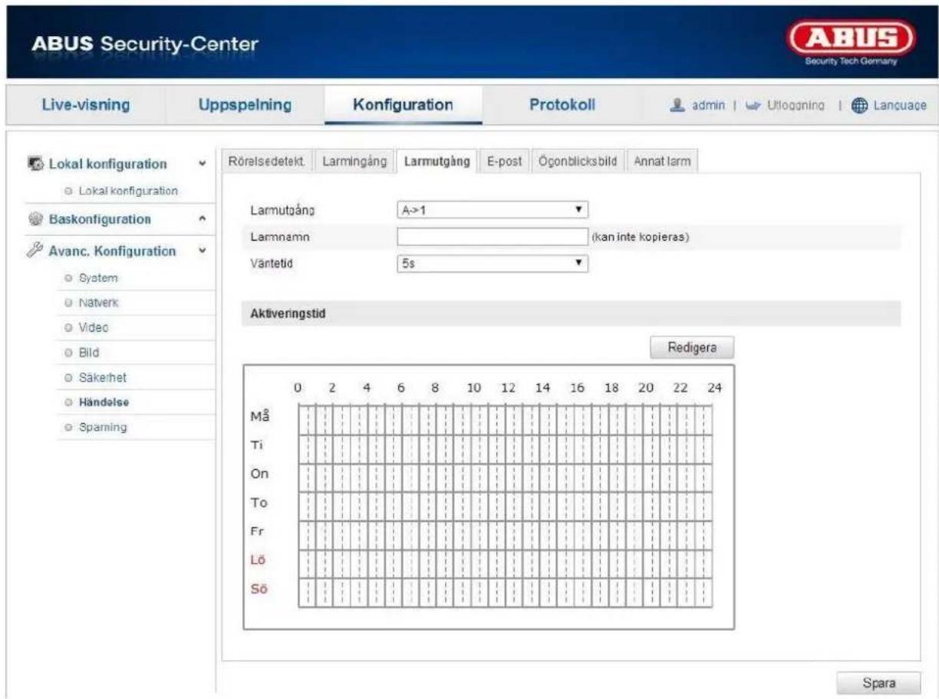Click the '(kan inte kopieras)' note
The image size is (939, 699).
641,236
